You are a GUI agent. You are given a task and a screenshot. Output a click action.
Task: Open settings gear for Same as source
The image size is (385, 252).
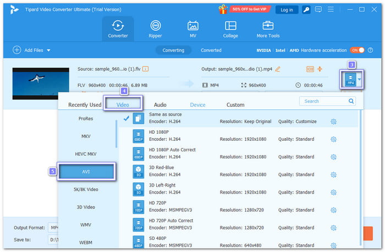click(333, 122)
